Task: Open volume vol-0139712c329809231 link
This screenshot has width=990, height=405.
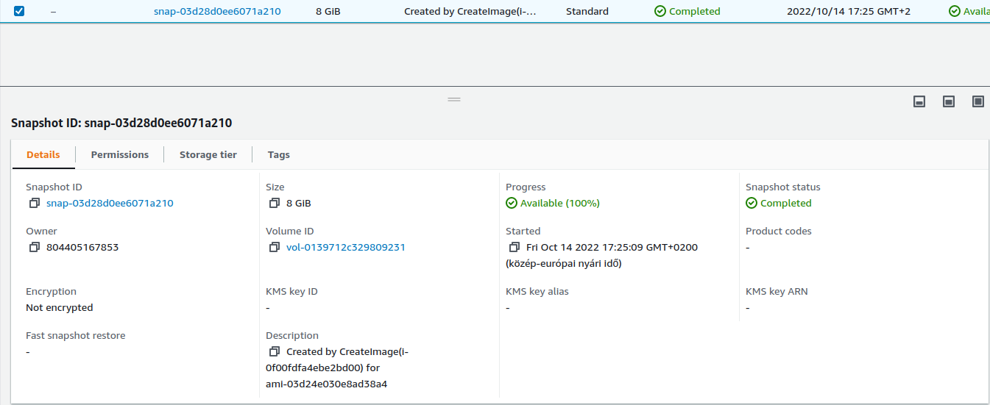Action: [x=345, y=248]
